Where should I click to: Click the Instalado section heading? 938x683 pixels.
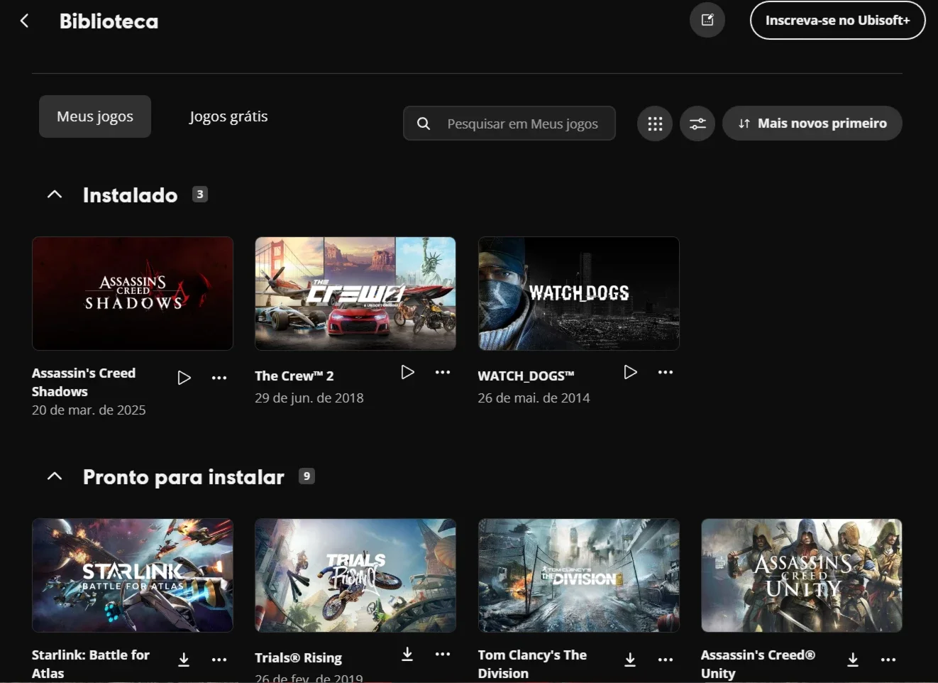pyautogui.click(x=131, y=195)
